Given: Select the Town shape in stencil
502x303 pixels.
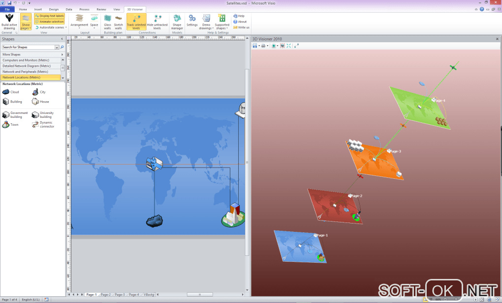Looking at the screenshot, I should (x=10, y=125).
